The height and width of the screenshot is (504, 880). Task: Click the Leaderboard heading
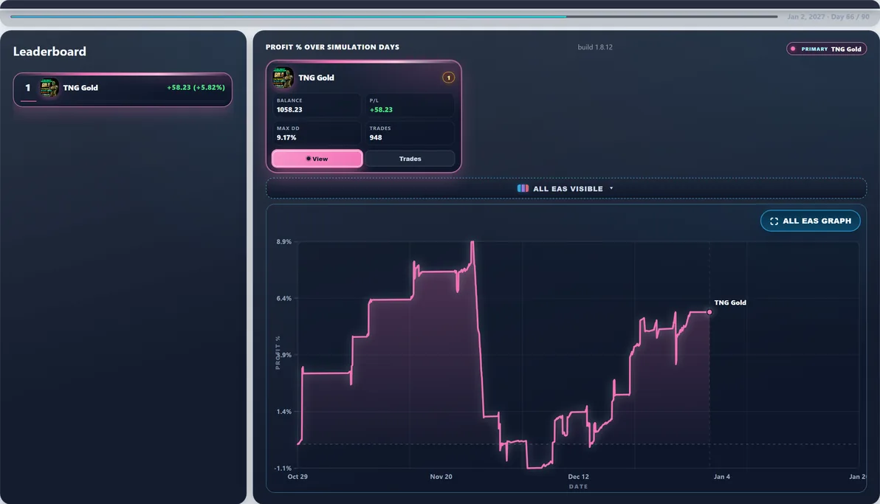tap(49, 52)
